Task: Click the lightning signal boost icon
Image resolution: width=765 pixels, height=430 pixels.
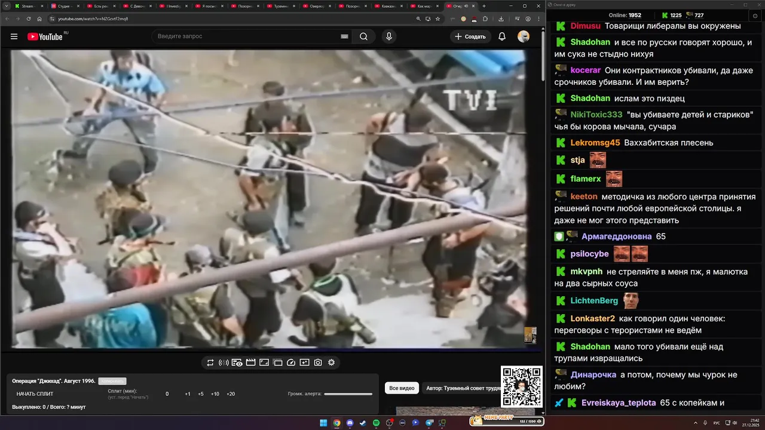Action: pyautogui.click(x=224, y=363)
